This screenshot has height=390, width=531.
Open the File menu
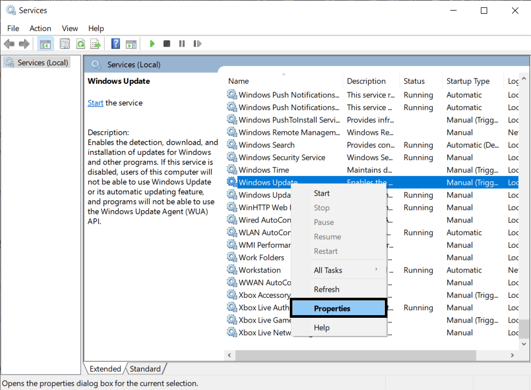pyautogui.click(x=13, y=28)
